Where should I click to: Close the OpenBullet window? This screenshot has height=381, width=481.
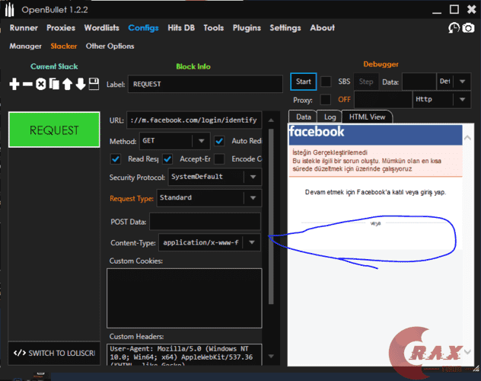pyautogui.click(x=472, y=9)
